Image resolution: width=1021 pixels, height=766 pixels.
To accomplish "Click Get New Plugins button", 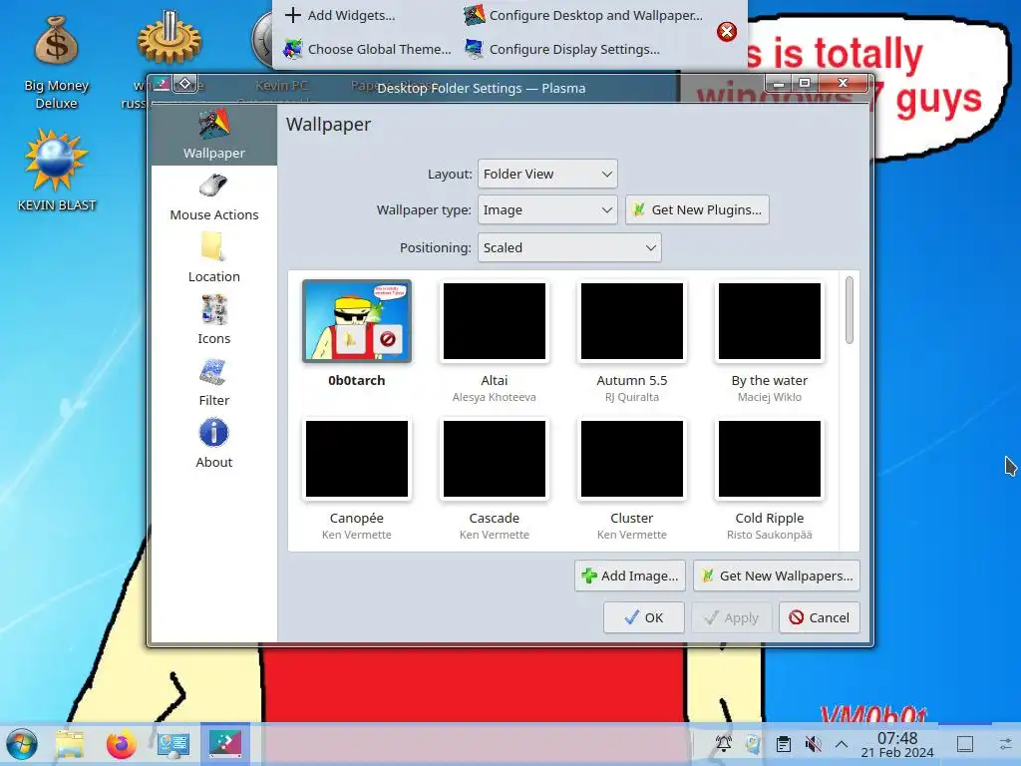I will (x=697, y=209).
